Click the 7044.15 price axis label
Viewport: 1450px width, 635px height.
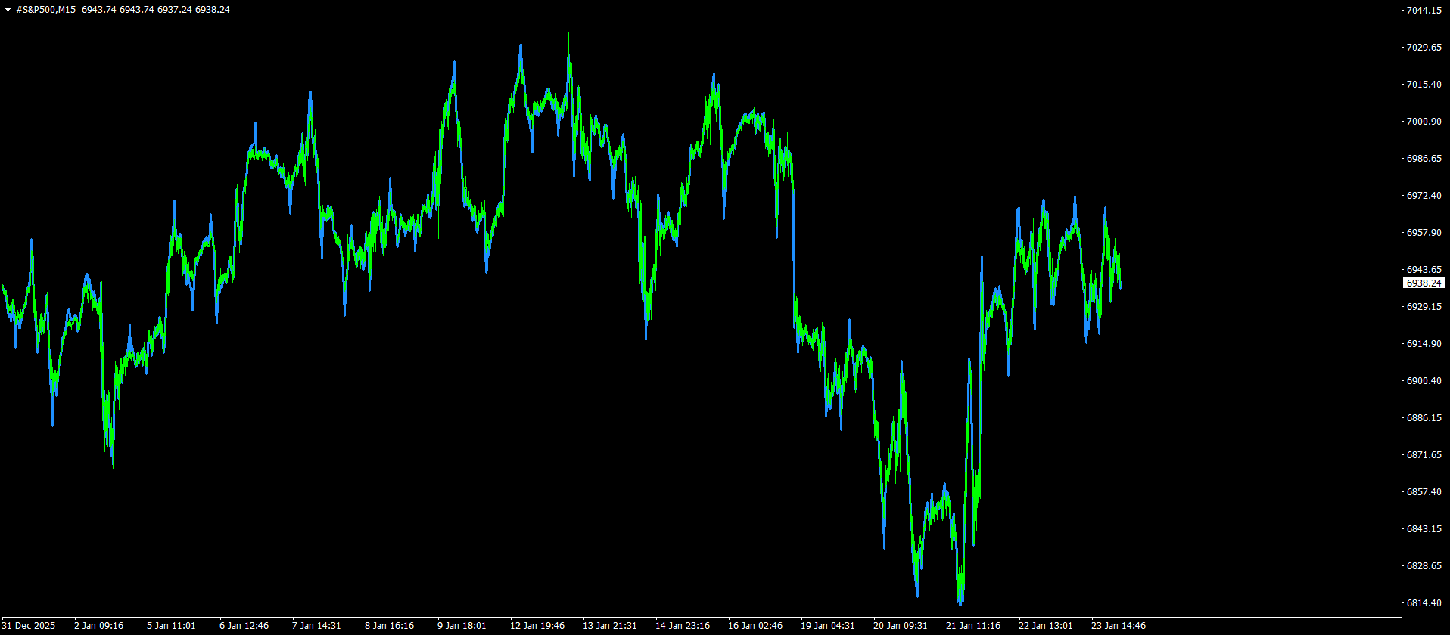[1424, 11]
